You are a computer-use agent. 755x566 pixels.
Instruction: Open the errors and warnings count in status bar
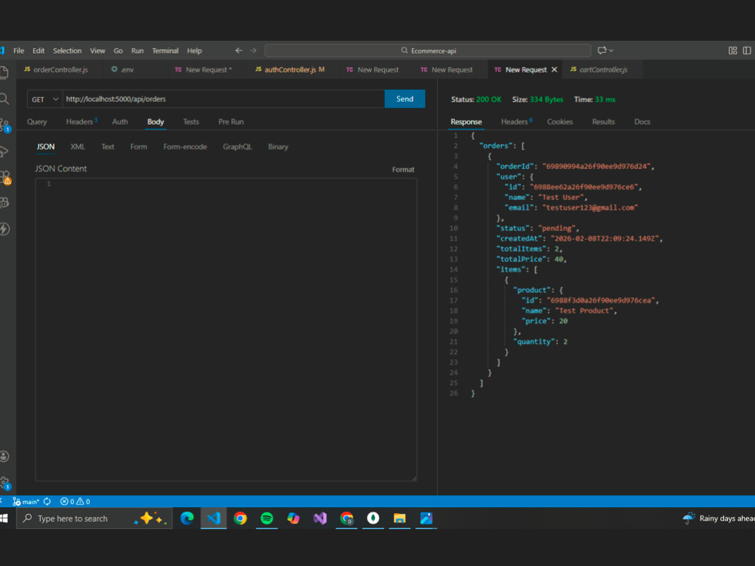75,502
